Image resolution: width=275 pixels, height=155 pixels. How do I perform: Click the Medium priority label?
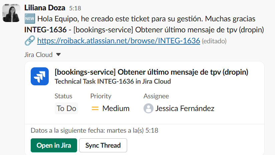(116, 108)
